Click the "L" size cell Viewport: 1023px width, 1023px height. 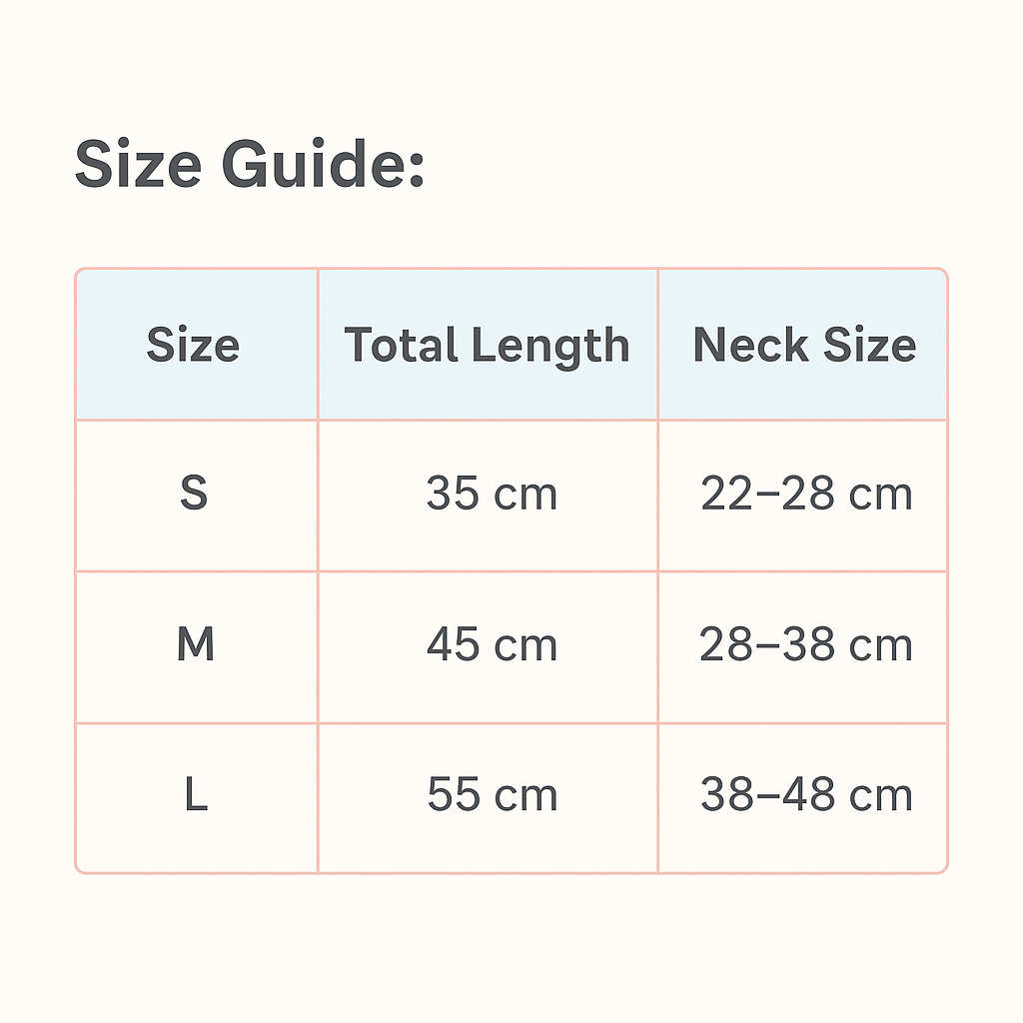click(x=196, y=796)
